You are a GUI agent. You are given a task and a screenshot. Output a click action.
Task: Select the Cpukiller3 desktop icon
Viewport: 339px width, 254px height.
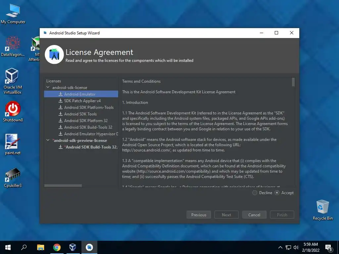click(13, 177)
